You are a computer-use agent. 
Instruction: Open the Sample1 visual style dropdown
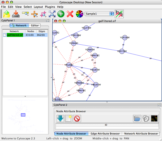point(99,13)
